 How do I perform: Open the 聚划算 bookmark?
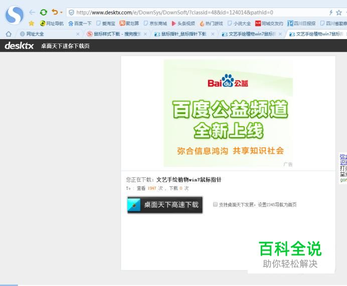tap(129, 24)
